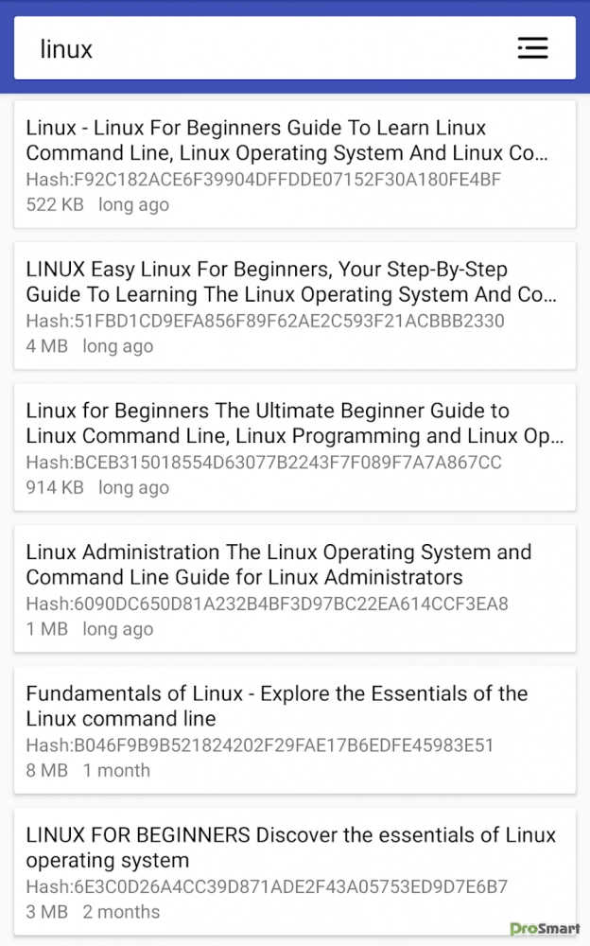Image resolution: width=590 pixels, height=946 pixels.
Task: Click the hash starting with 6E3C0D26A4
Action: 267,887
